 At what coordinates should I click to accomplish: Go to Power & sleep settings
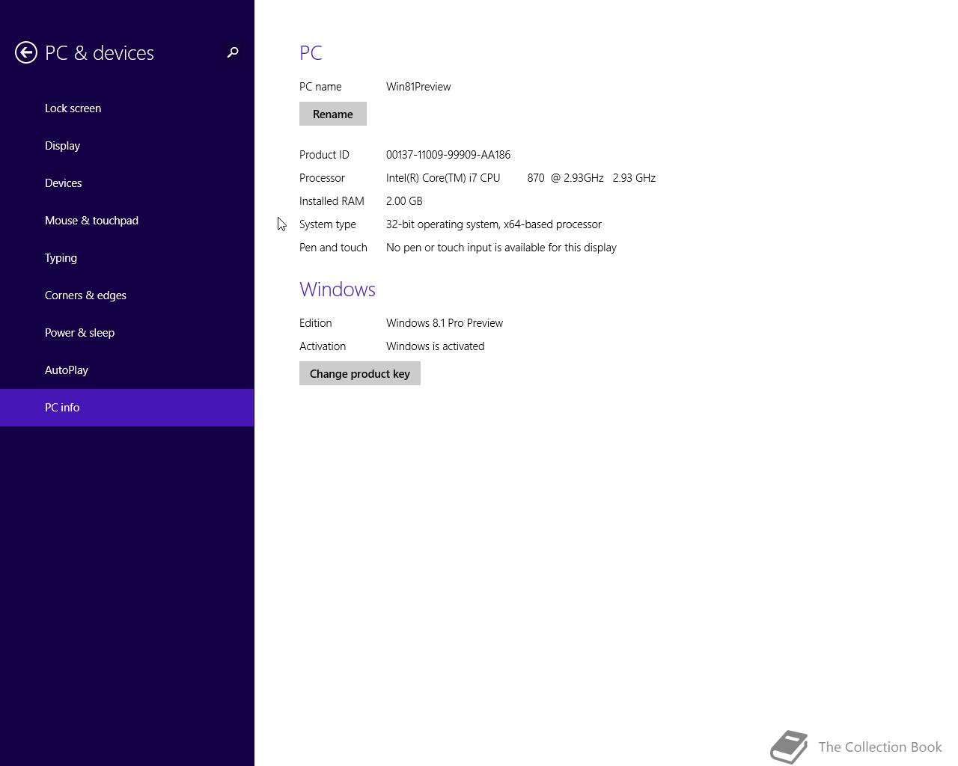127,333
